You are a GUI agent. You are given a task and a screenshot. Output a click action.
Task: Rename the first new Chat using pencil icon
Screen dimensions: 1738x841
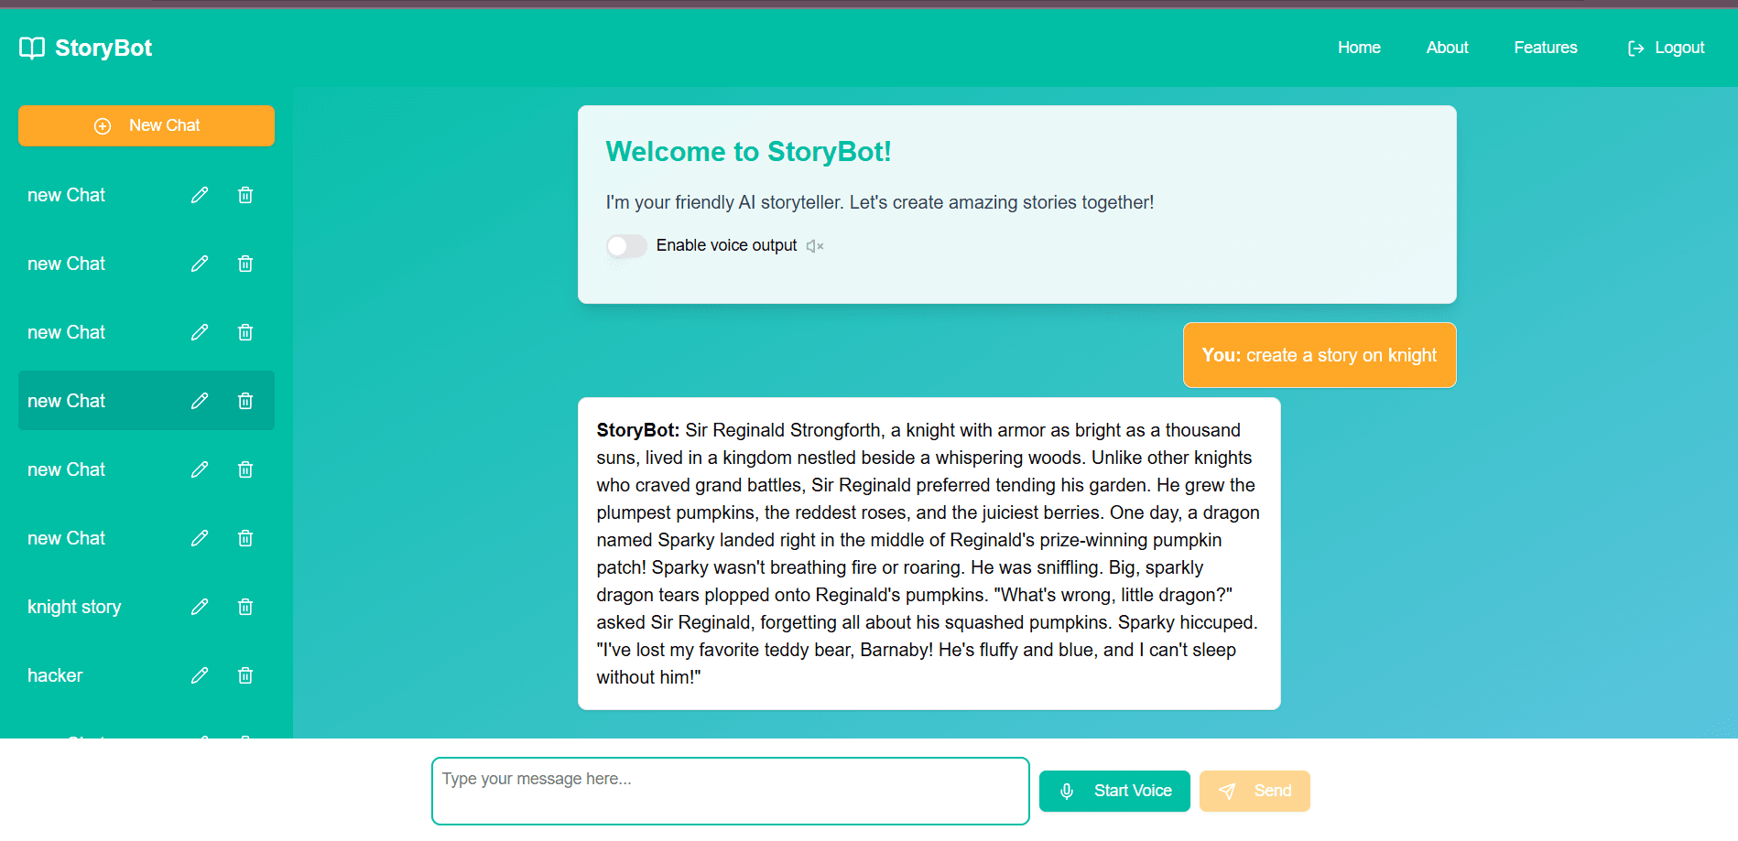tap(200, 195)
